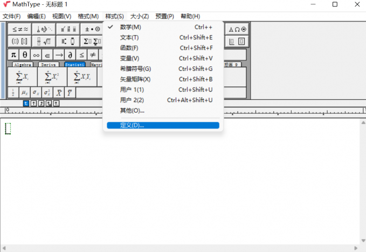Image resolution: width=366 pixels, height=252 pixels.
Task: Choose the checked 数学(M) style
Action: point(163,27)
